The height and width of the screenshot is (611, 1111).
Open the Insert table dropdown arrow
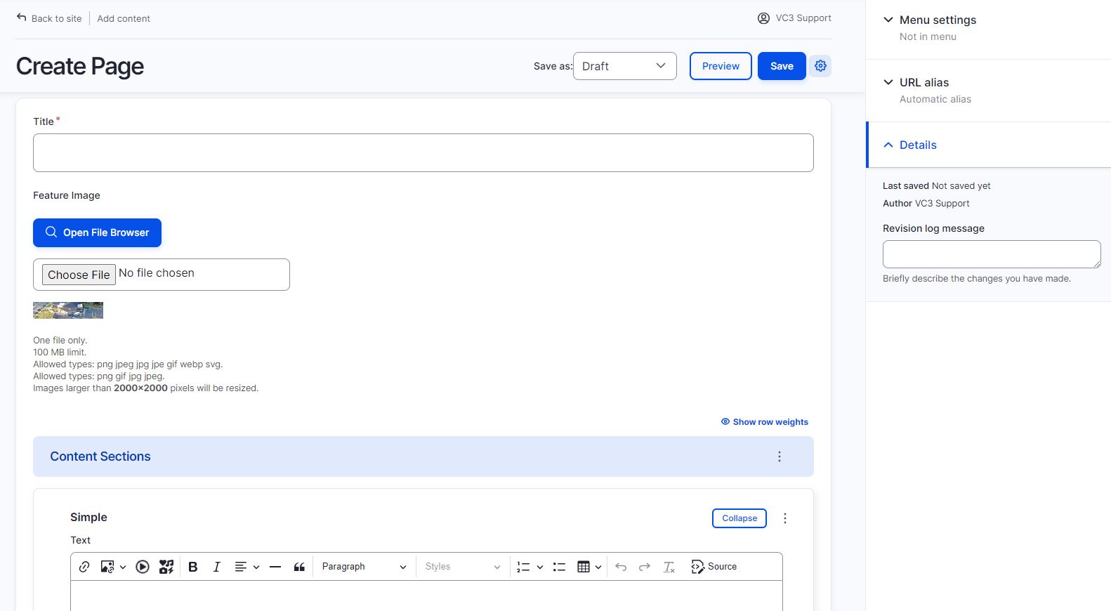pyautogui.click(x=598, y=567)
